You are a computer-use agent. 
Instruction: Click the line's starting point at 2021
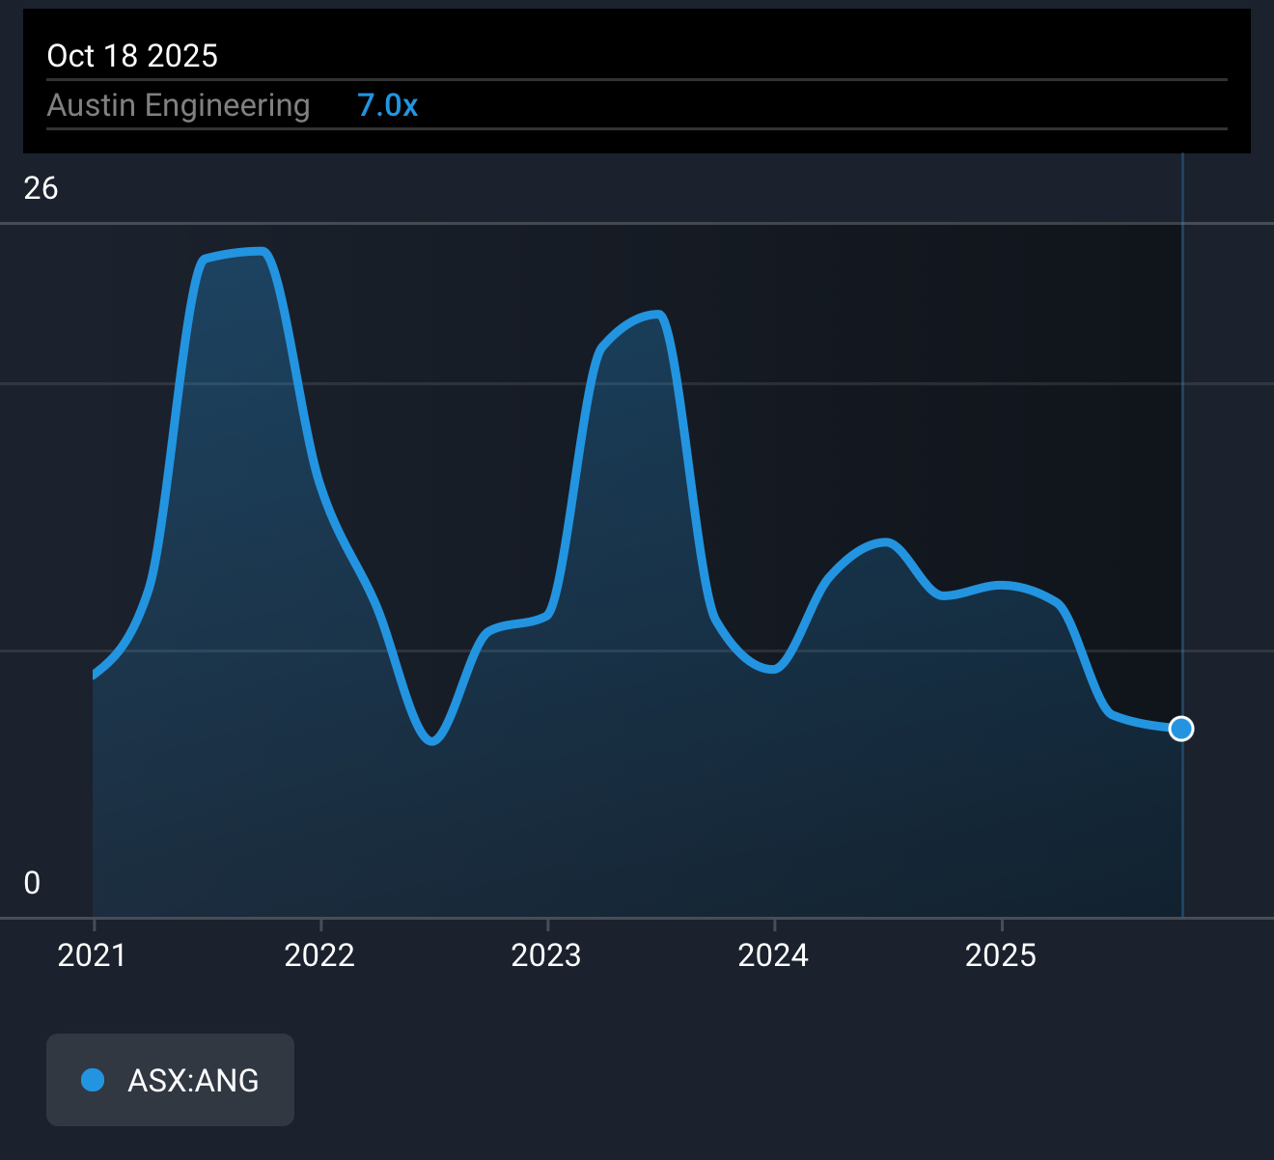95,675
